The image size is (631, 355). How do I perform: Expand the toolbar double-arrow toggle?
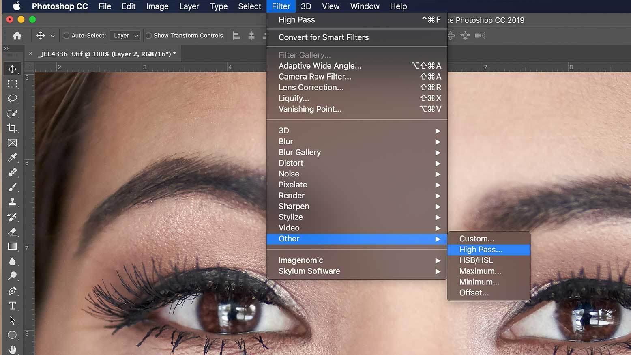point(6,49)
